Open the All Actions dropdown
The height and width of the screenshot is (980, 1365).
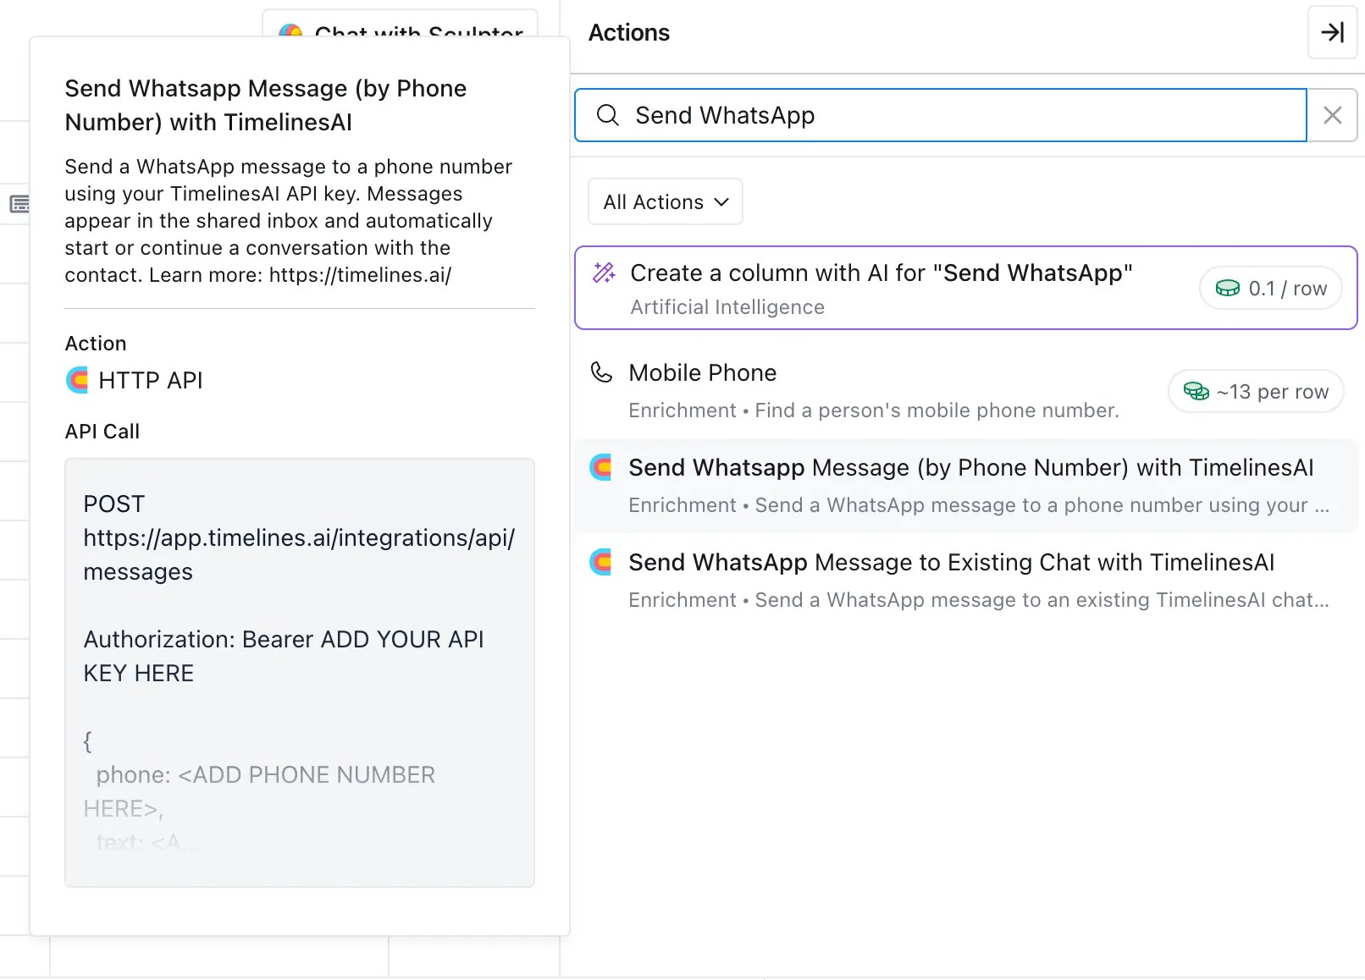(x=664, y=201)
